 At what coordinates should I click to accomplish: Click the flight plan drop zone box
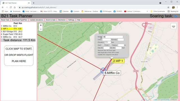click(19, 56)
